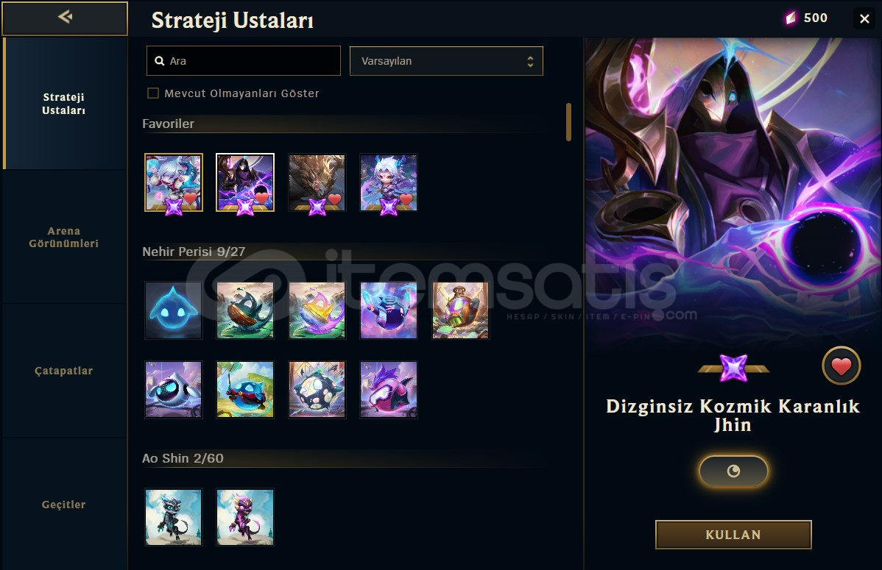Open the Arena Görünümleri tab
This screenshot has height=570, width=882.
pos(64,238)
